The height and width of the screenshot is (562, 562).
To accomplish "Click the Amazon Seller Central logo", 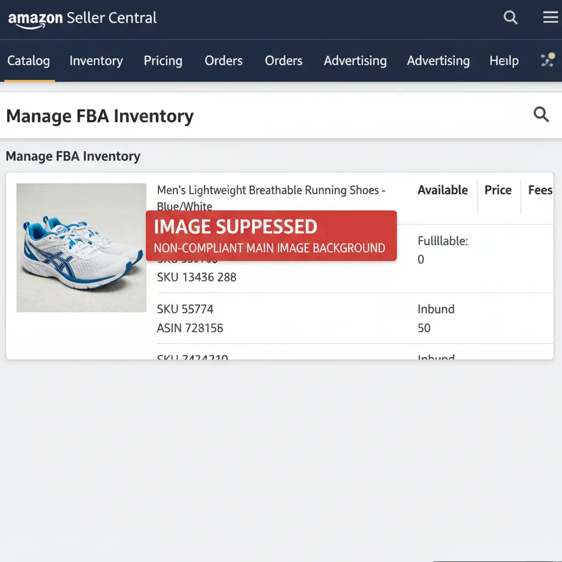I will pos(82,19).
